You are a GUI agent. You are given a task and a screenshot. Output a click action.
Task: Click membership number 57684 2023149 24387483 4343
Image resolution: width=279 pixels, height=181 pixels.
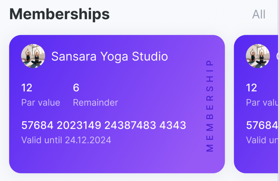click(x=104, y=125)
